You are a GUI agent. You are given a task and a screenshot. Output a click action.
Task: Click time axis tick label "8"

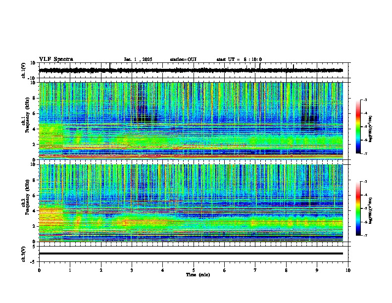(x=286, y=270)
